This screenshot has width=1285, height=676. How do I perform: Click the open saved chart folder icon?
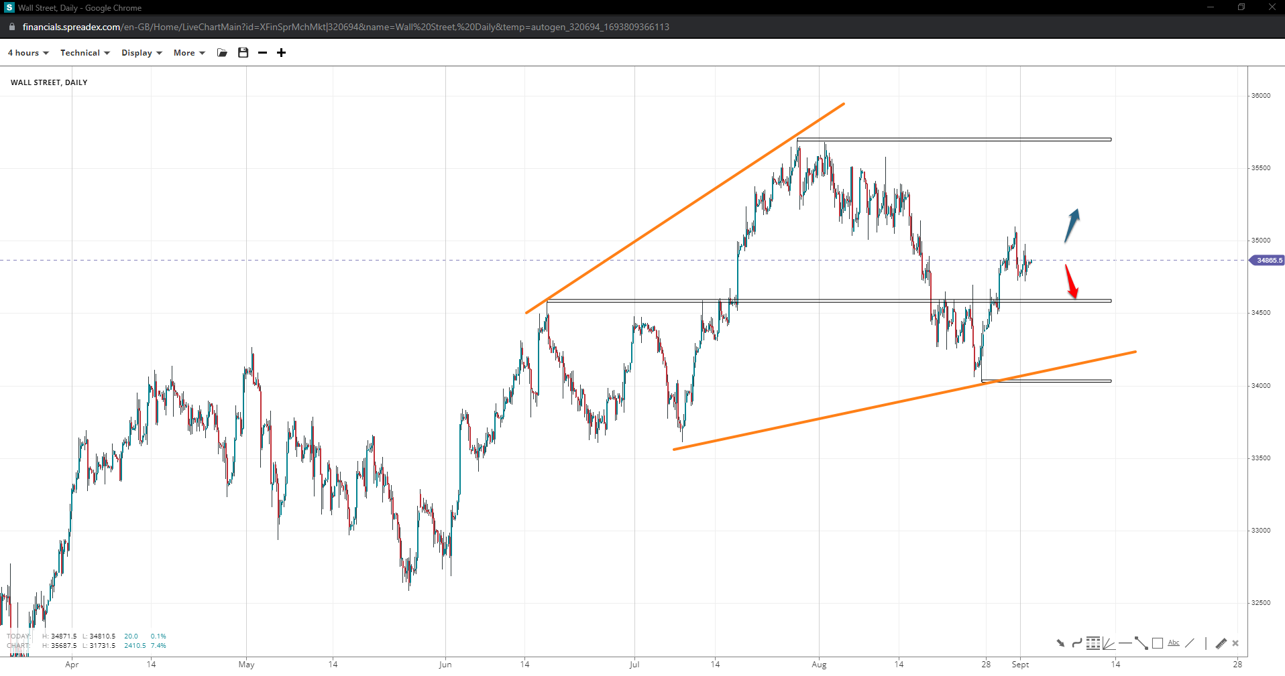pos(222,53)
